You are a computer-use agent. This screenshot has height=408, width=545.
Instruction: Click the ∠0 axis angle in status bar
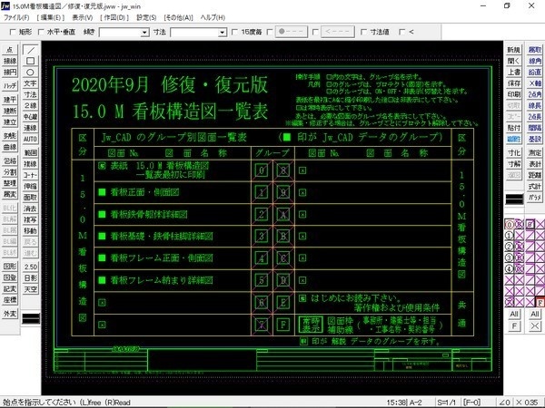pos(504,403)
